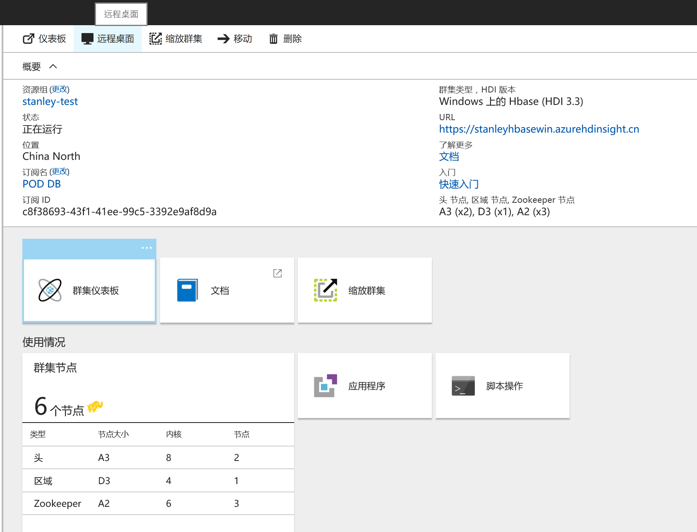Image resolution: width=697 pixels, height=532 pixels.
Task: Click the 移动 move arrow icon
Action: [x=223, y=39]
